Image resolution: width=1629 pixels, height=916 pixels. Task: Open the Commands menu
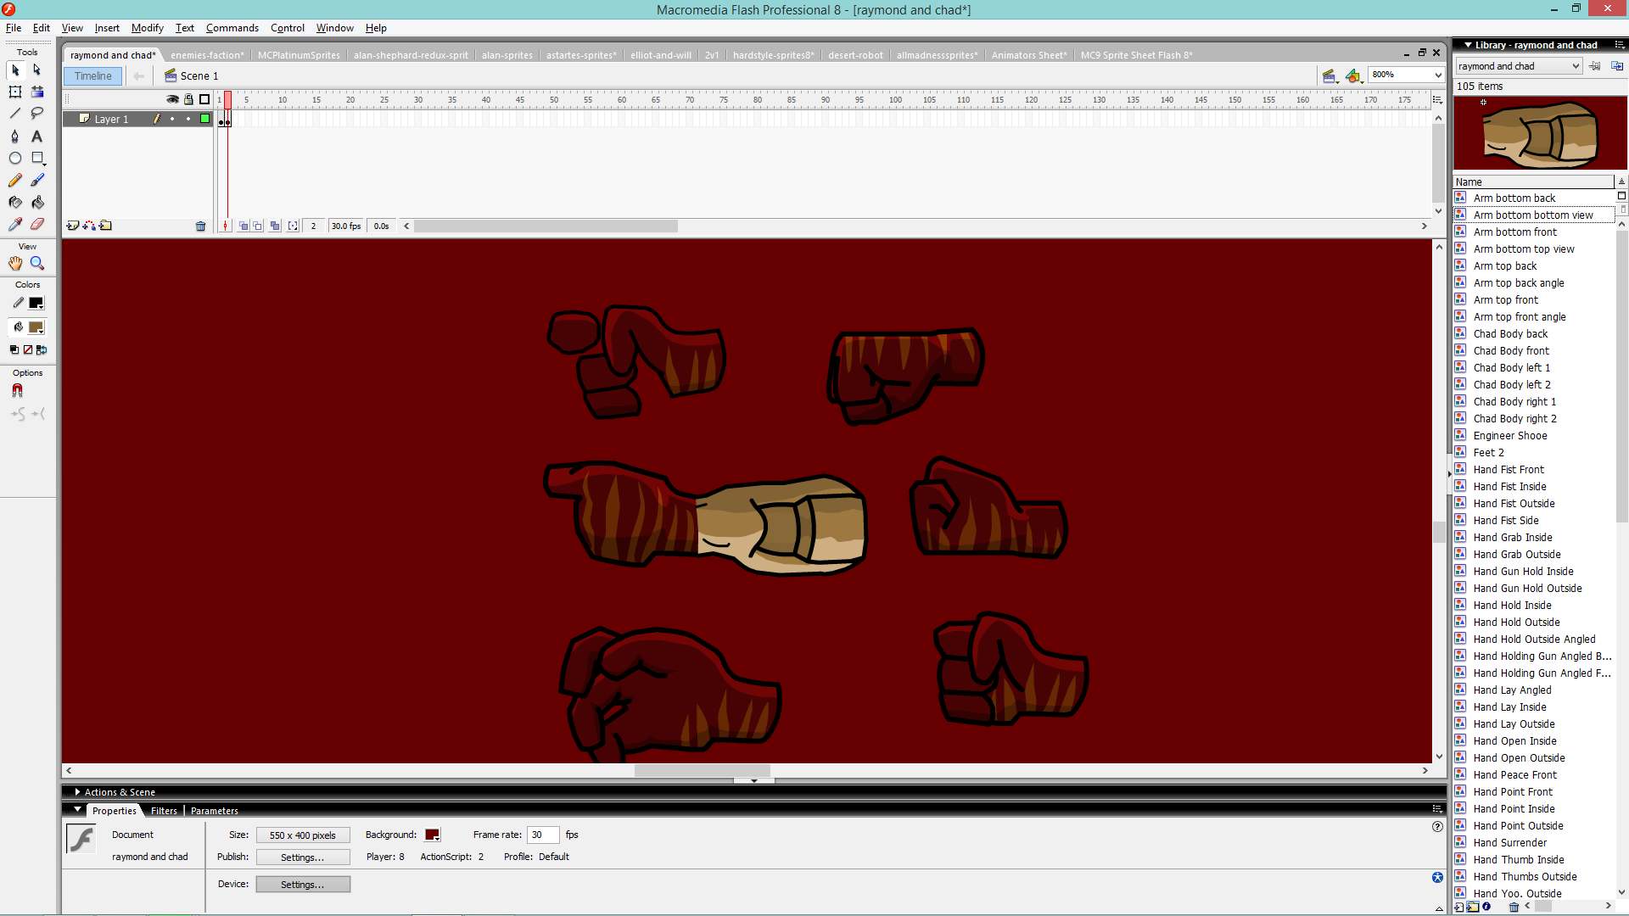(x=232, y=28)
